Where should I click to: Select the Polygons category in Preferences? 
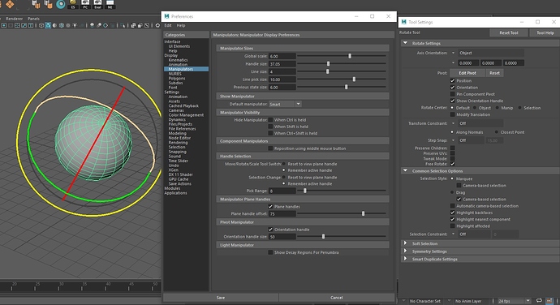(x=177, y=78)
